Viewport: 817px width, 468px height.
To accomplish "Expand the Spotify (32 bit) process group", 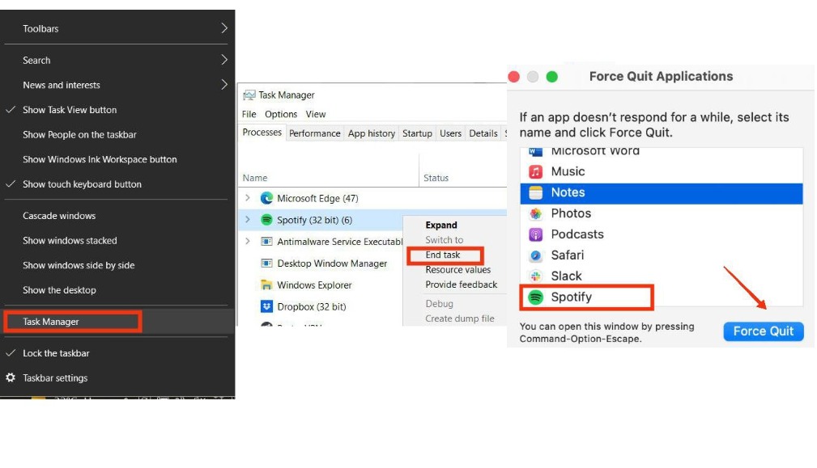I will pyautogui.click(x=248, y=219).
